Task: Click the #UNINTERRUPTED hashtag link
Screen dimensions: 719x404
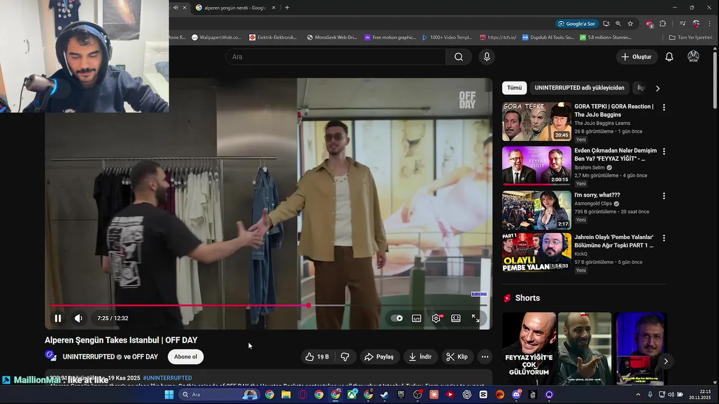Action: point(167,378)
